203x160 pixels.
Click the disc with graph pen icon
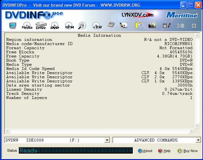(124, 26)
